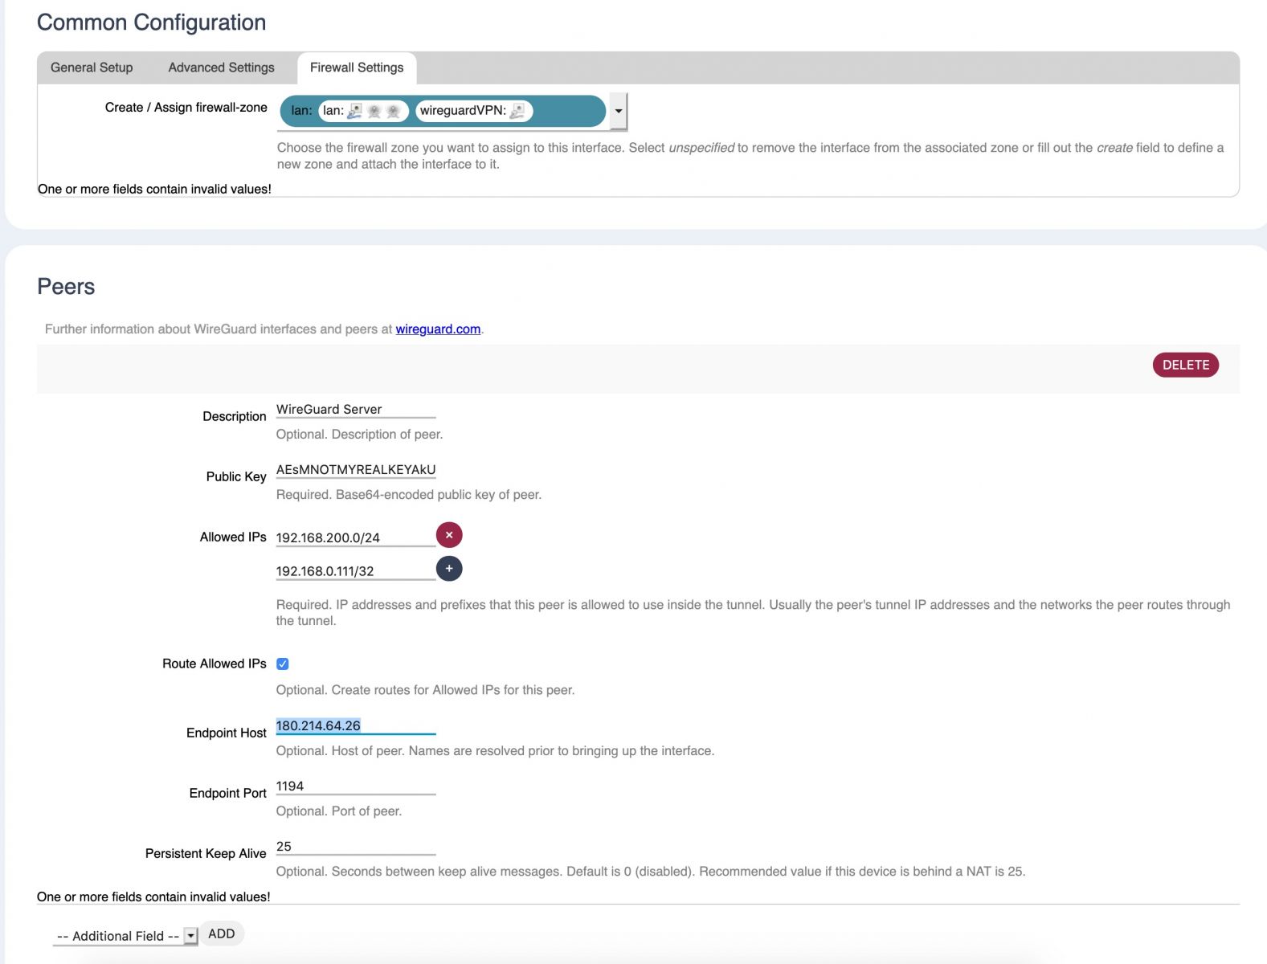Click the wireguardVPN interface icon
The width and height of the screenshot is (1267, 964).
[517, 111]
